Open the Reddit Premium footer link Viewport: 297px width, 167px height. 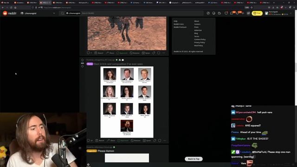pos(180,27)
